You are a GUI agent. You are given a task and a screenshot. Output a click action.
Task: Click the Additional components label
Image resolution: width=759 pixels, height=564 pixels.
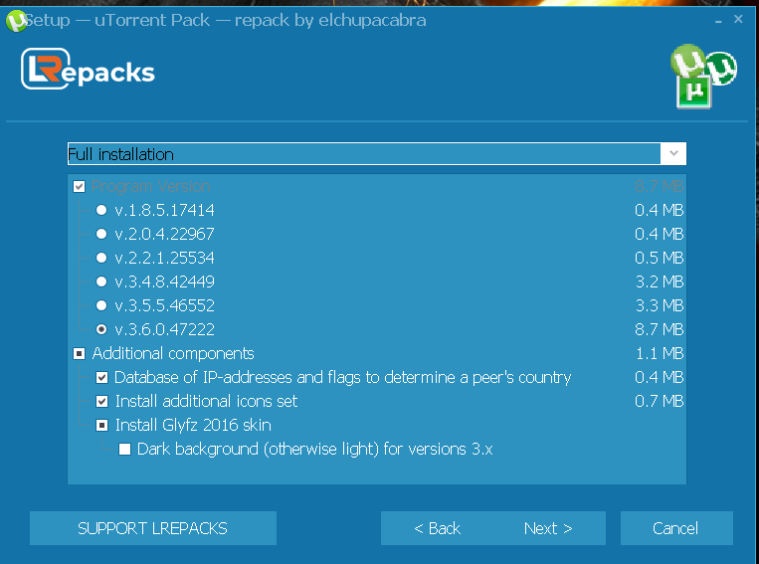(173, 353)
